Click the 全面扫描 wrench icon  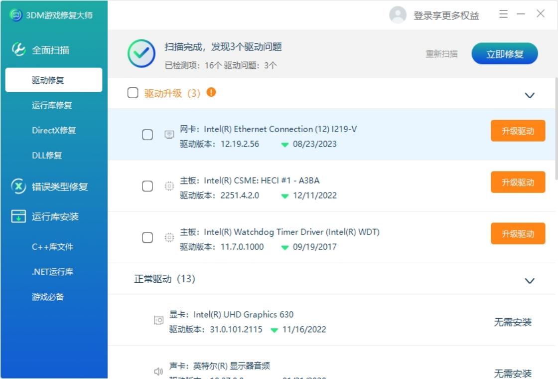point(18,49)
